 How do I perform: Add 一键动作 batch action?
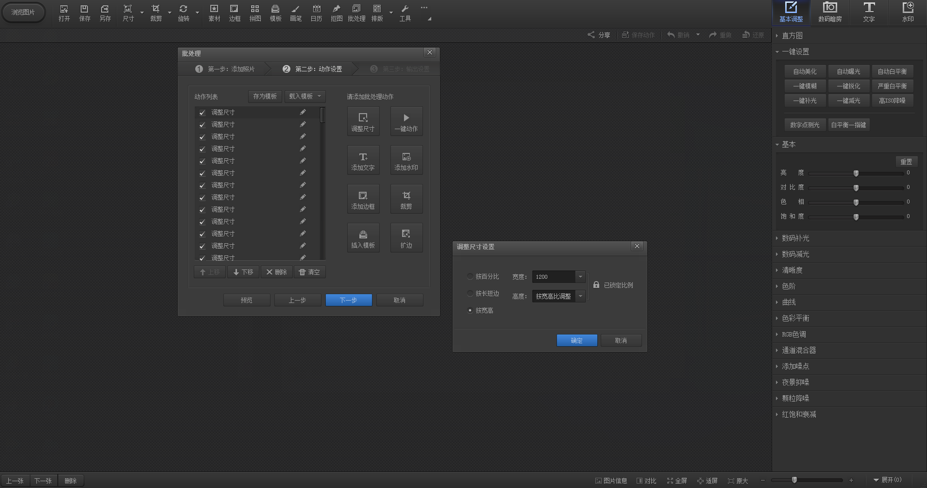(406, 121)
